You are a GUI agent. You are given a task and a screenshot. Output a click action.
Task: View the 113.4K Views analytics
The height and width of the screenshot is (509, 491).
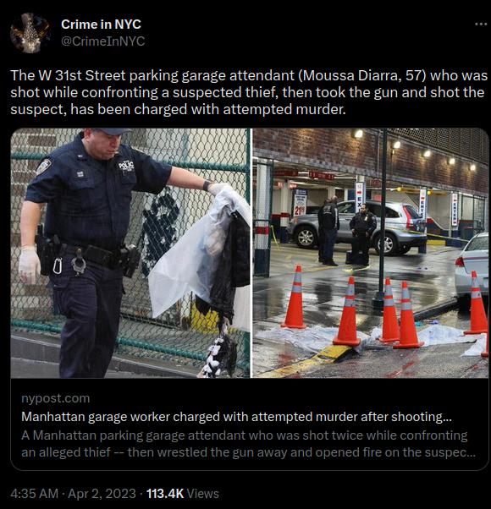click(183, 494)
